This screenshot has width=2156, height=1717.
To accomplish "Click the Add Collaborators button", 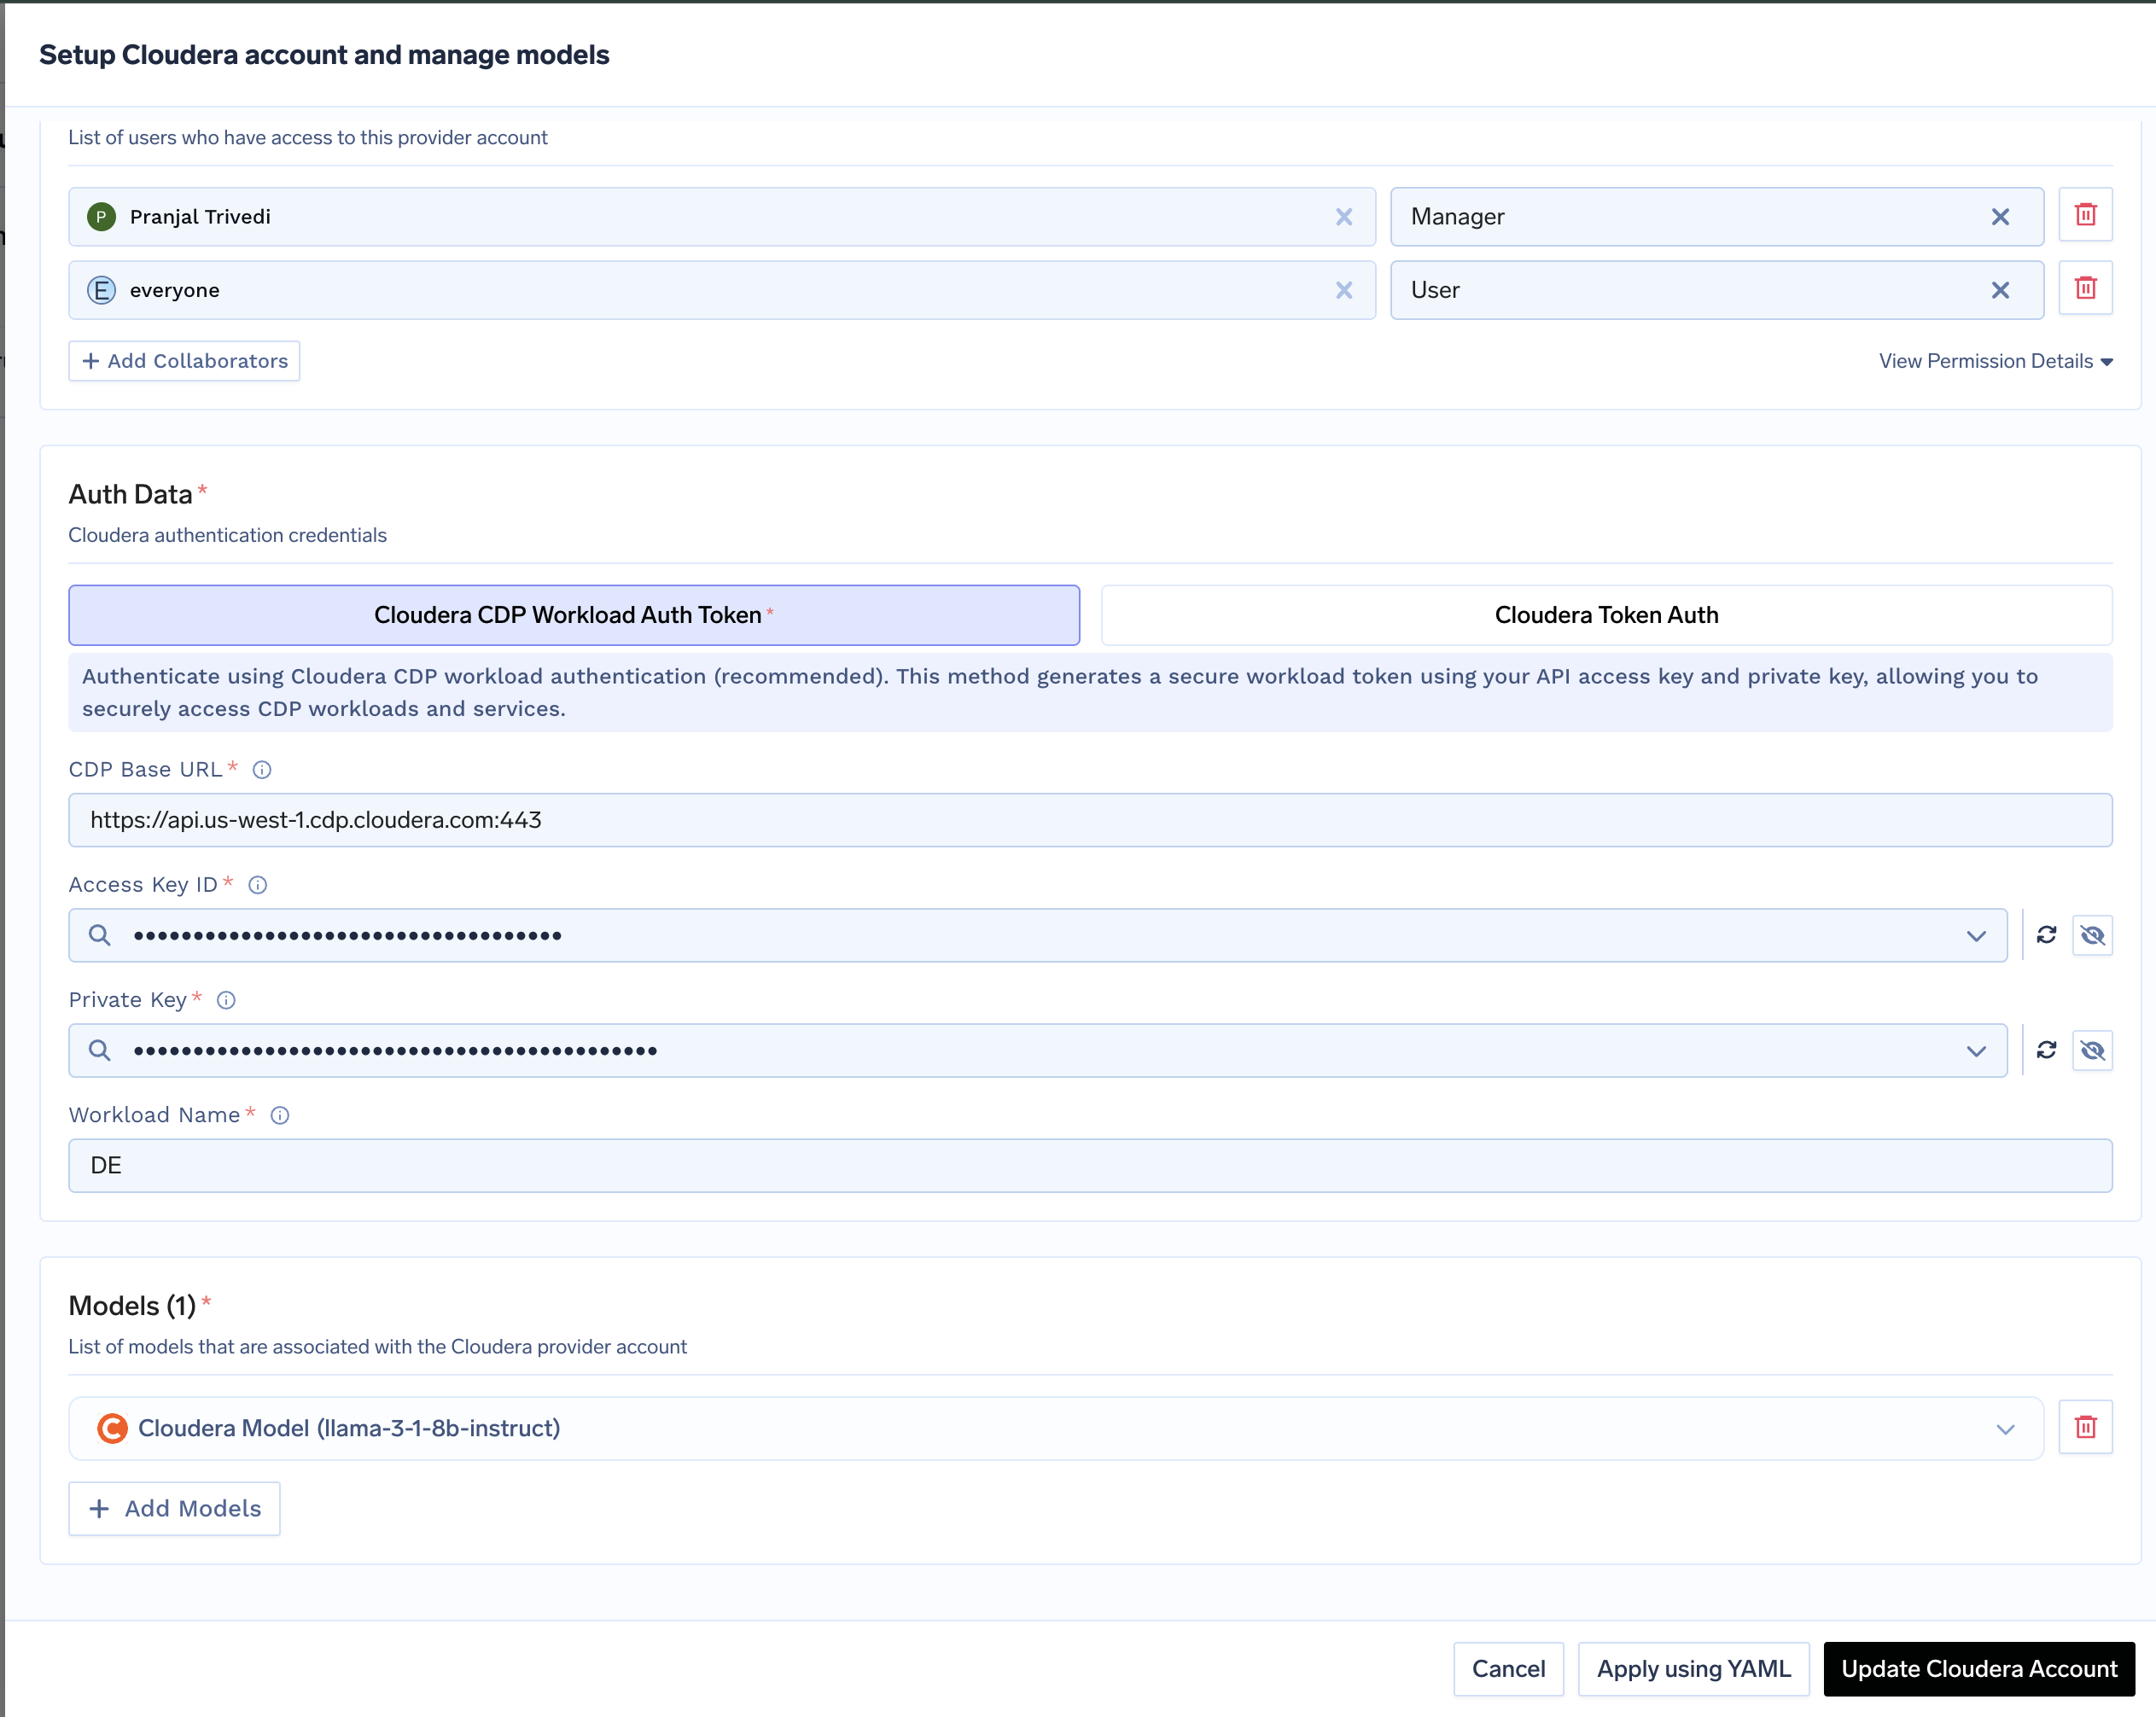I will tap(183, 361).
